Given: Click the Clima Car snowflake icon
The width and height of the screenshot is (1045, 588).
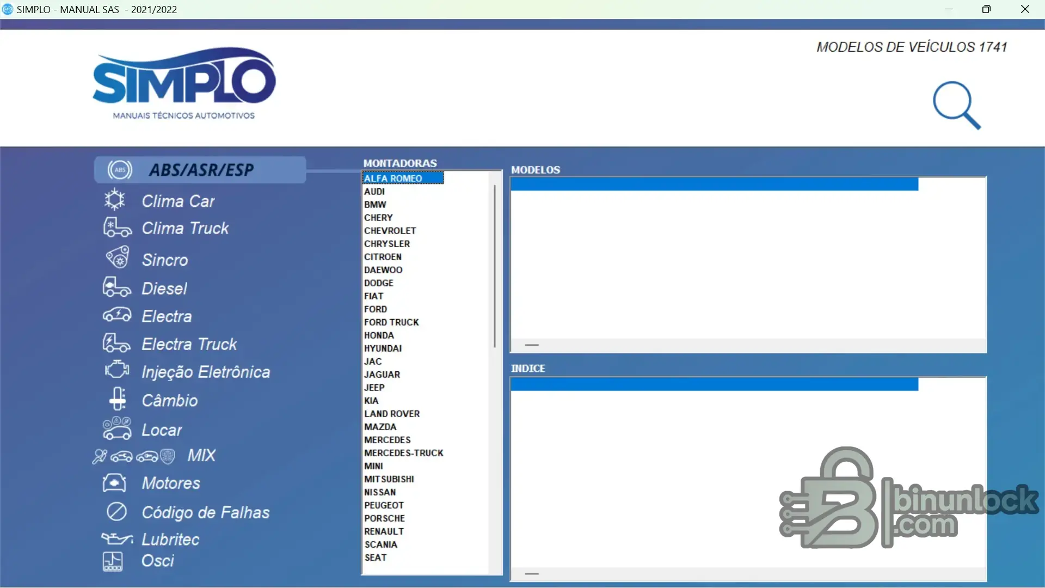Looking at the screenshot, I should coord(115,200).
